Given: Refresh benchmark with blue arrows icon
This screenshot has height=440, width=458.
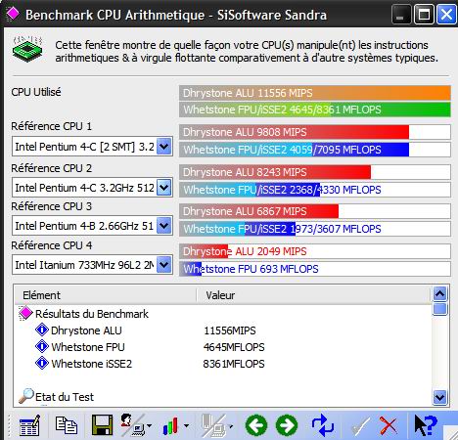Looking at the screenshot, I should click(x=323, y=425).
